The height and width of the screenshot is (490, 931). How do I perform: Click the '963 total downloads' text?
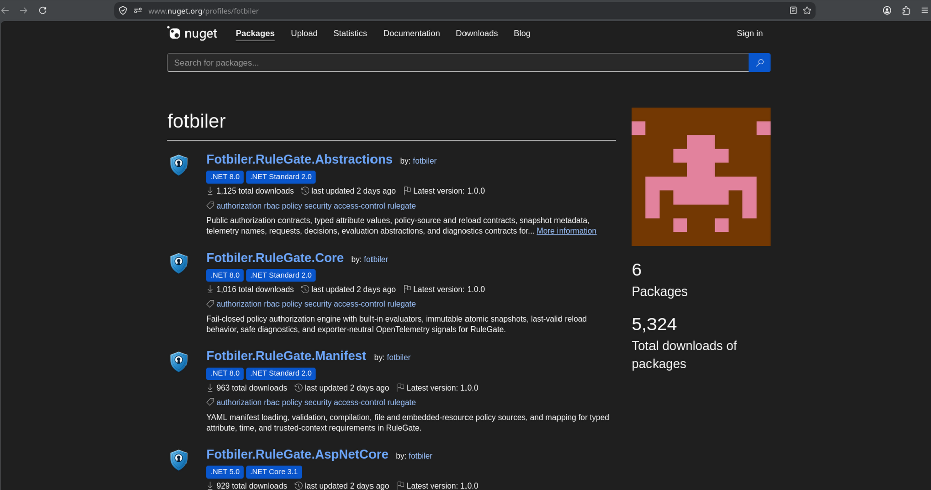coord(251,388)
